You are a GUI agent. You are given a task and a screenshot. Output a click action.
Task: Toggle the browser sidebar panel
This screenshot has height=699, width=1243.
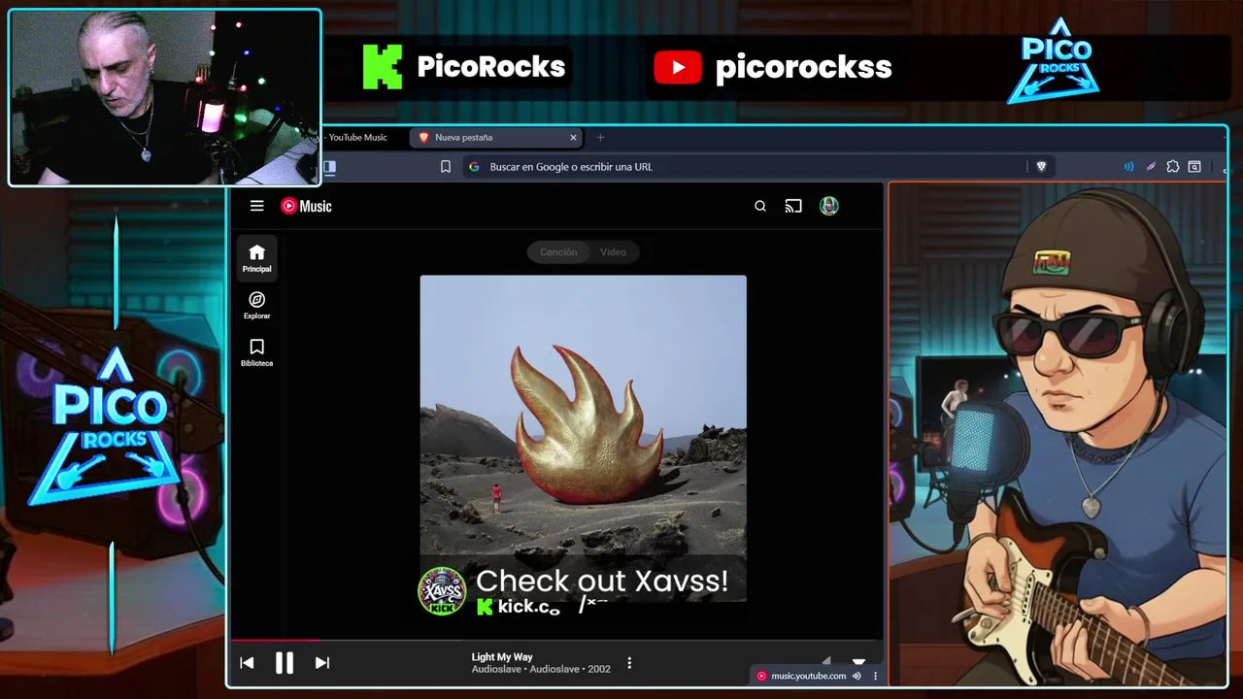pyautogui.click(x=330, y=167)
